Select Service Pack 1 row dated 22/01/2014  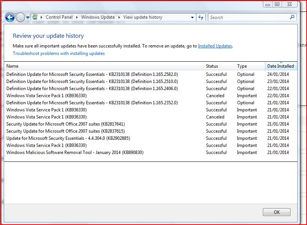[x=150, y=96]
